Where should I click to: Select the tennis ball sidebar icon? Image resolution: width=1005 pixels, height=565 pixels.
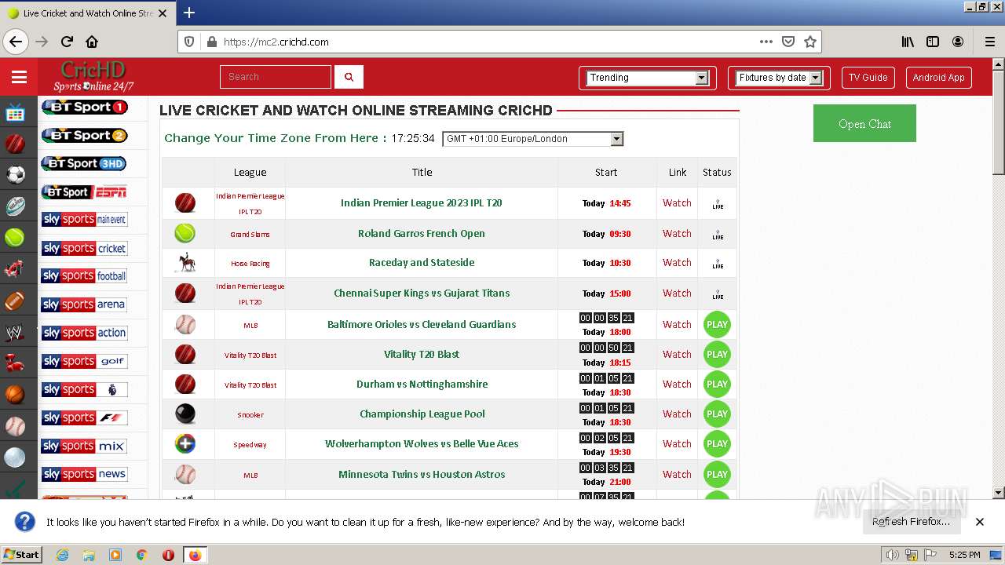pos(15,237)
